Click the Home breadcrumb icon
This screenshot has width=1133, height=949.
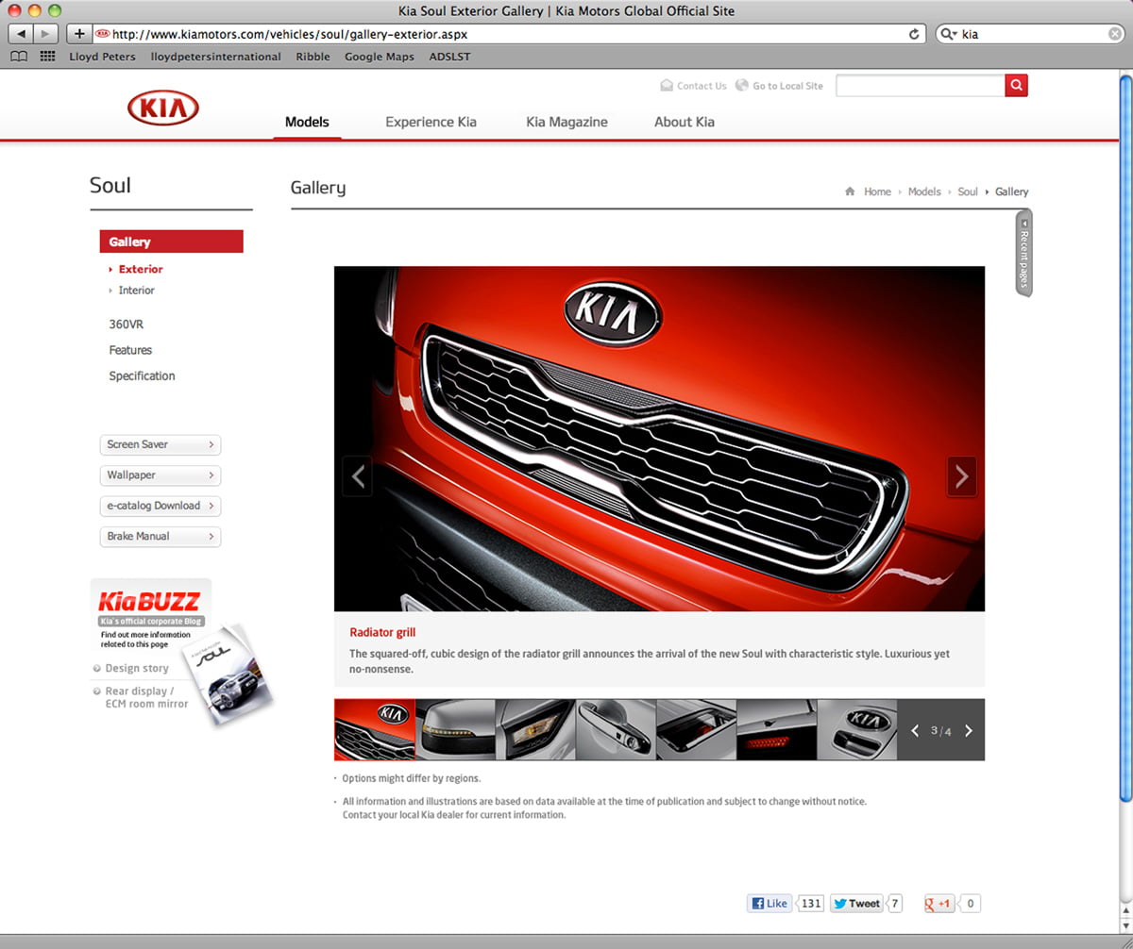tap(850, 191)
